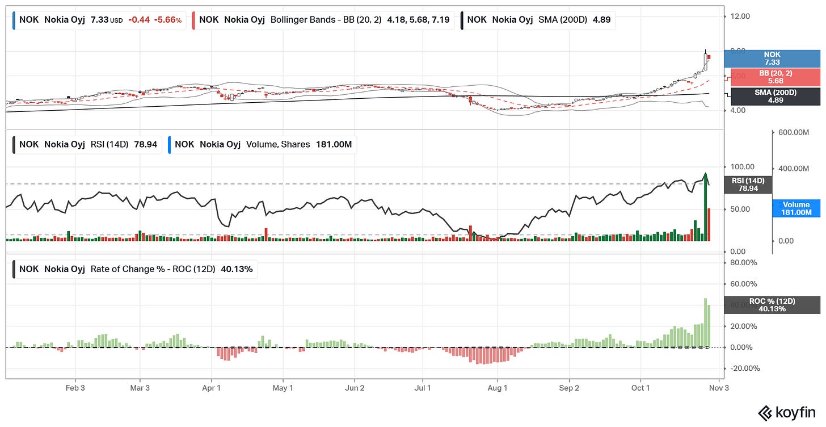Click the 100.00 RSI axis value
The image size is (826, 427).
[742, 167]
